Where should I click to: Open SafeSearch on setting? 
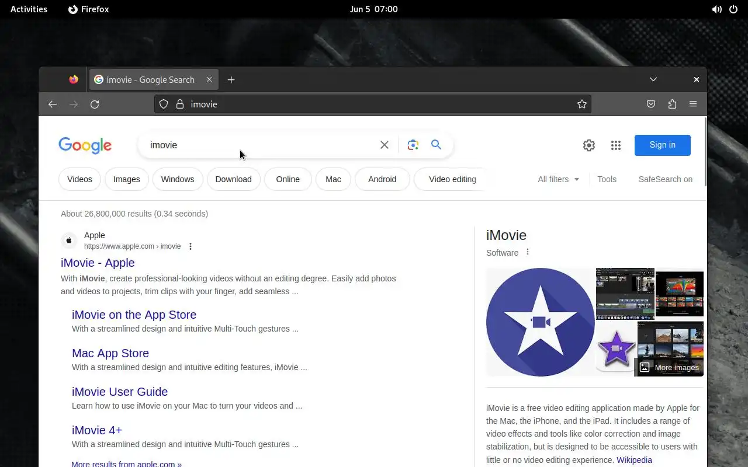[x=665, y=179]
